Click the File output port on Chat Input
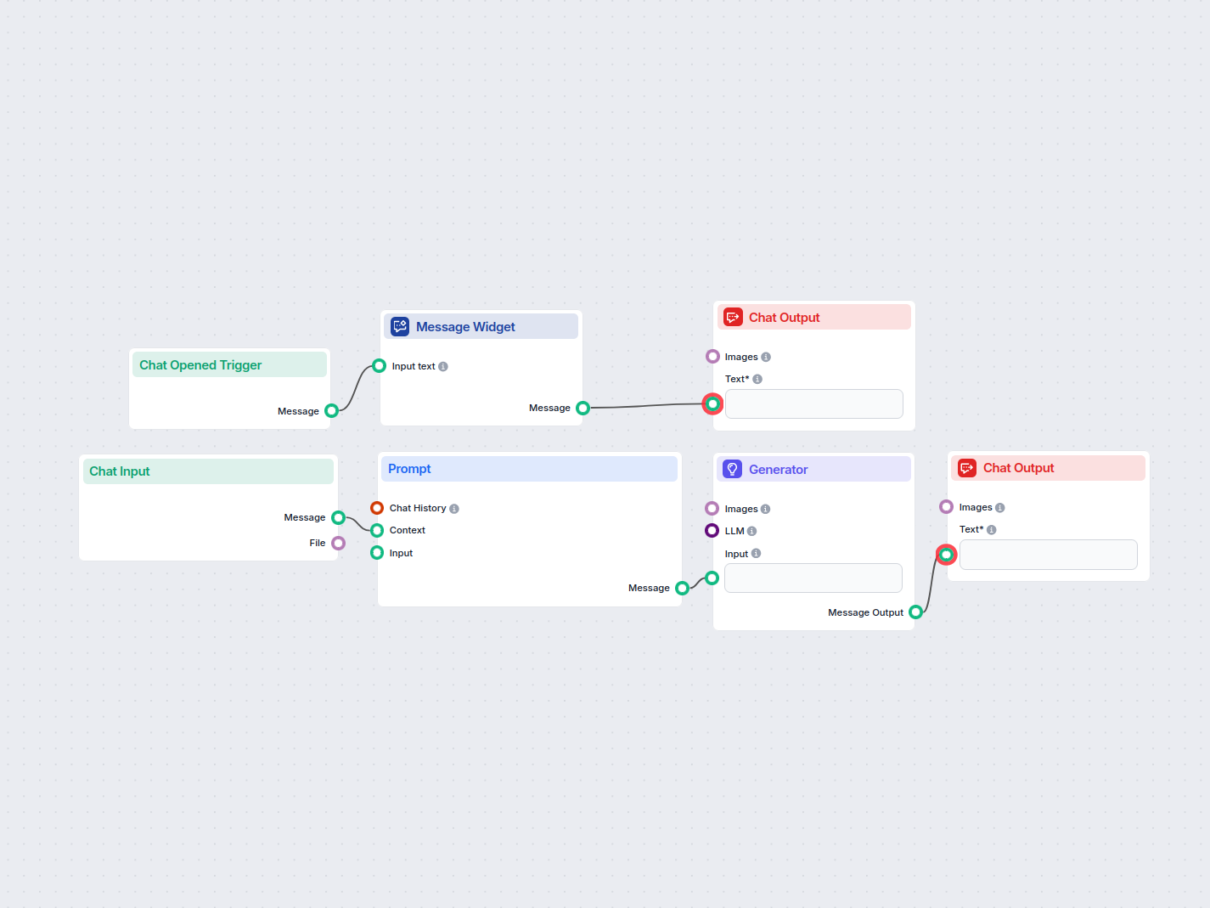 tap(338, 543)
